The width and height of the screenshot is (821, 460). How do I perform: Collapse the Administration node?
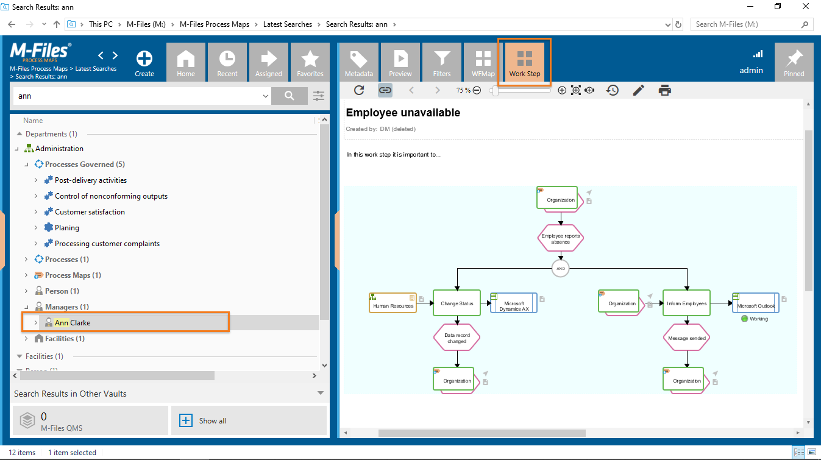click(x=16, y=149)
